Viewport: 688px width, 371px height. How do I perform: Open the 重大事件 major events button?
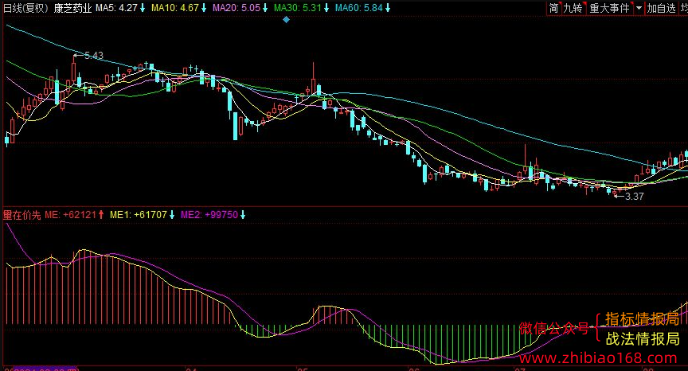(x=610, y=8)
